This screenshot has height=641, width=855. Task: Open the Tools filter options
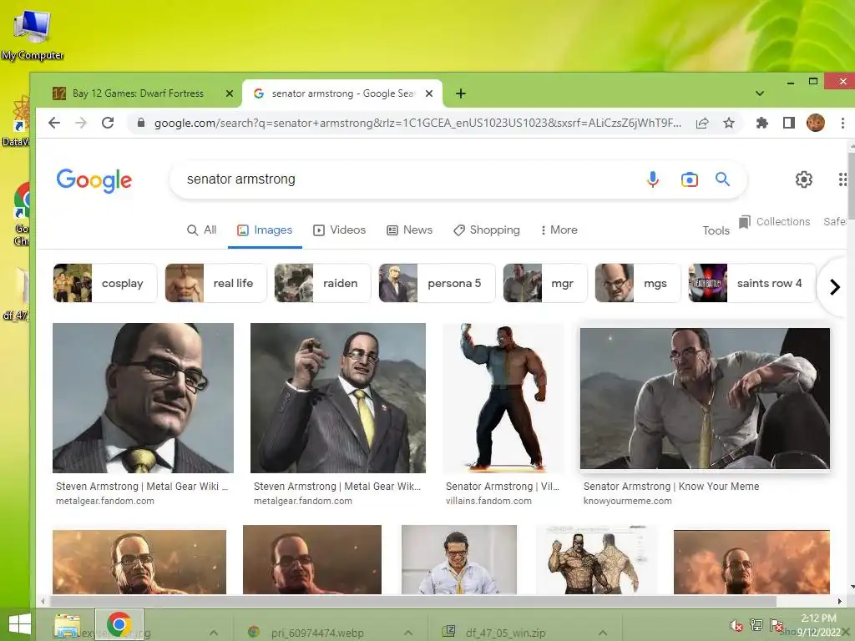coord(716,230)
